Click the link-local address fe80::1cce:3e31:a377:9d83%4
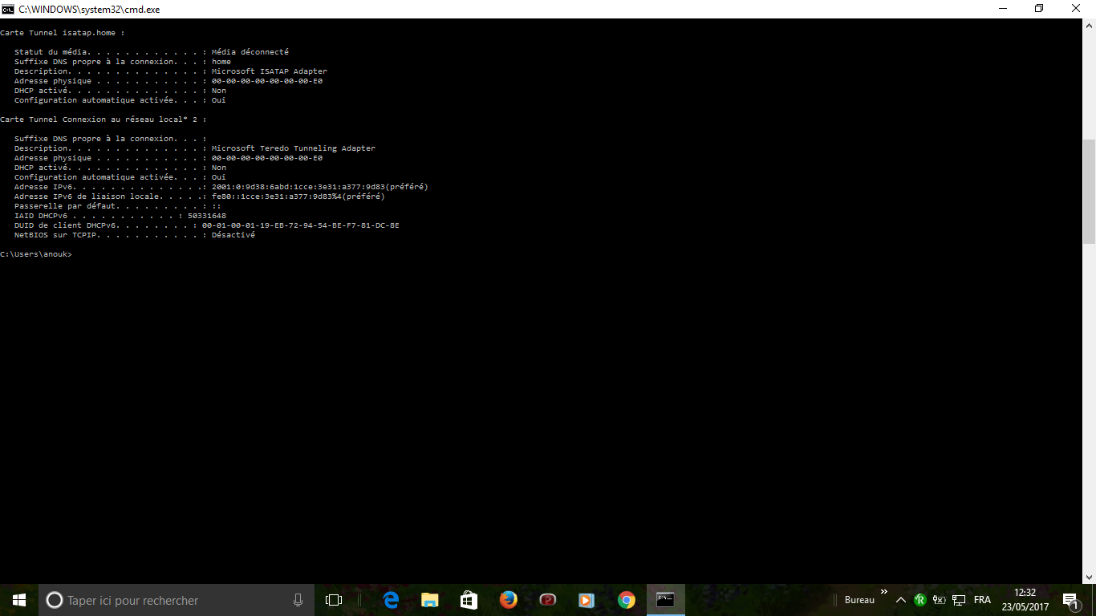This screenshot has height=616, width=1096. pos(277,197)
